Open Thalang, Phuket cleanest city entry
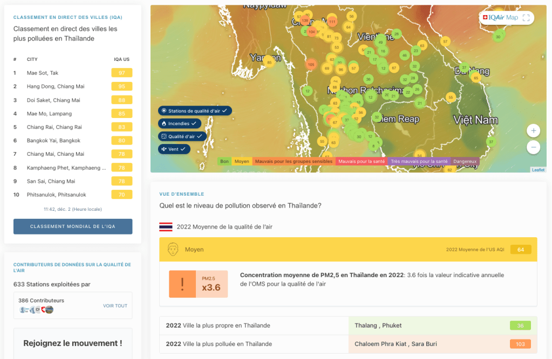 378,326
